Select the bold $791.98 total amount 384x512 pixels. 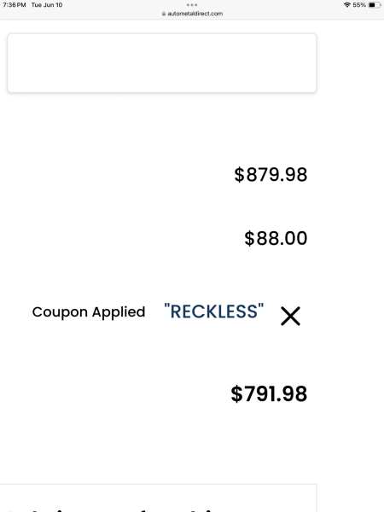269,393
